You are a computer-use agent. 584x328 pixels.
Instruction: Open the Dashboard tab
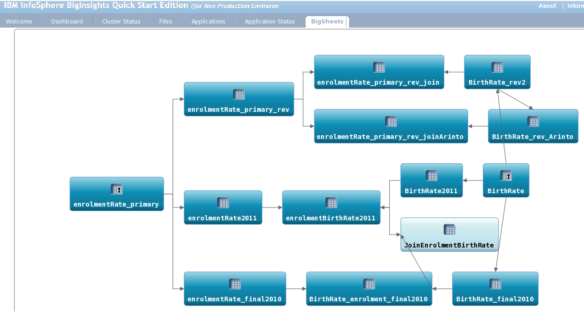coord(67,22)
